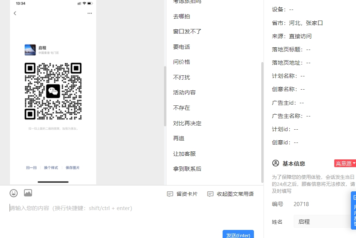Tap 扫一扫 link in phone screenshot
The image size is (356, 238).
click(x=31, y=167)
